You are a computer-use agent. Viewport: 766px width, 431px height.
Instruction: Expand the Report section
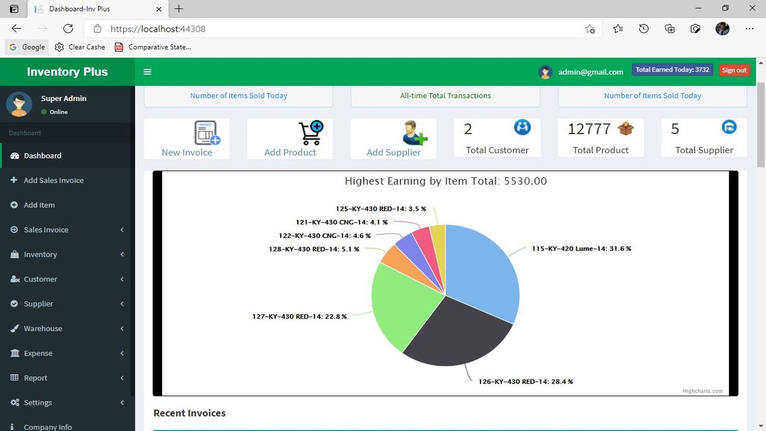[x=122, y=378]
